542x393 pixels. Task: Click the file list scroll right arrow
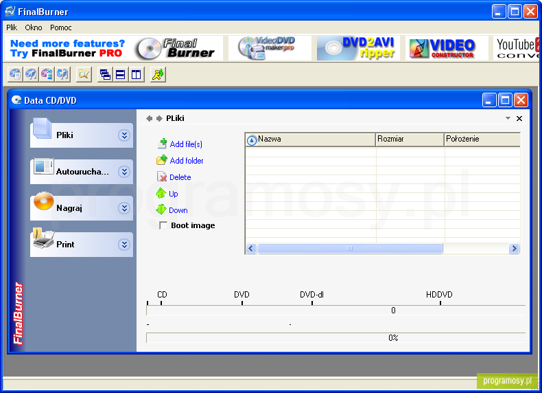tap(514, 248)
